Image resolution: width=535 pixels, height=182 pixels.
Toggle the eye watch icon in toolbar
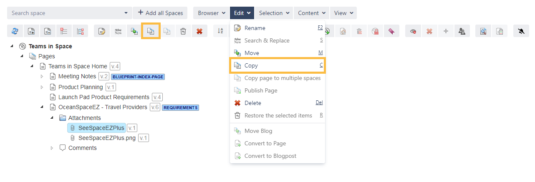click(413, 31)
